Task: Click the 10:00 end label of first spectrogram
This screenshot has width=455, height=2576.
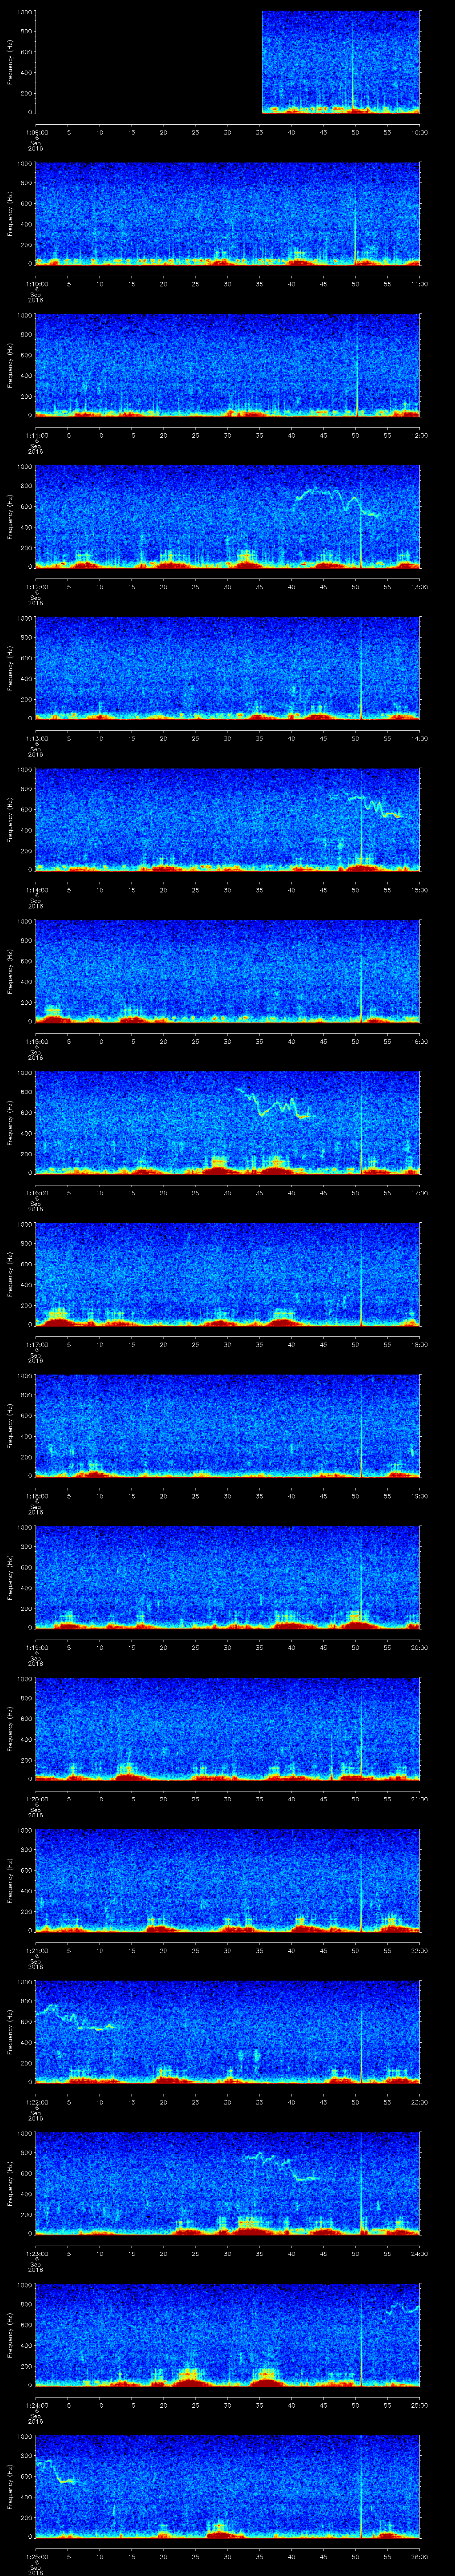Action: [x=420, y=132]
